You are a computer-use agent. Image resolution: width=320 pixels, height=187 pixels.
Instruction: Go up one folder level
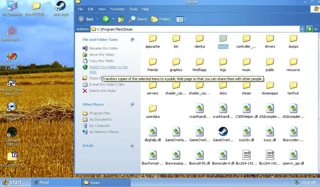(x=121, y=19)
